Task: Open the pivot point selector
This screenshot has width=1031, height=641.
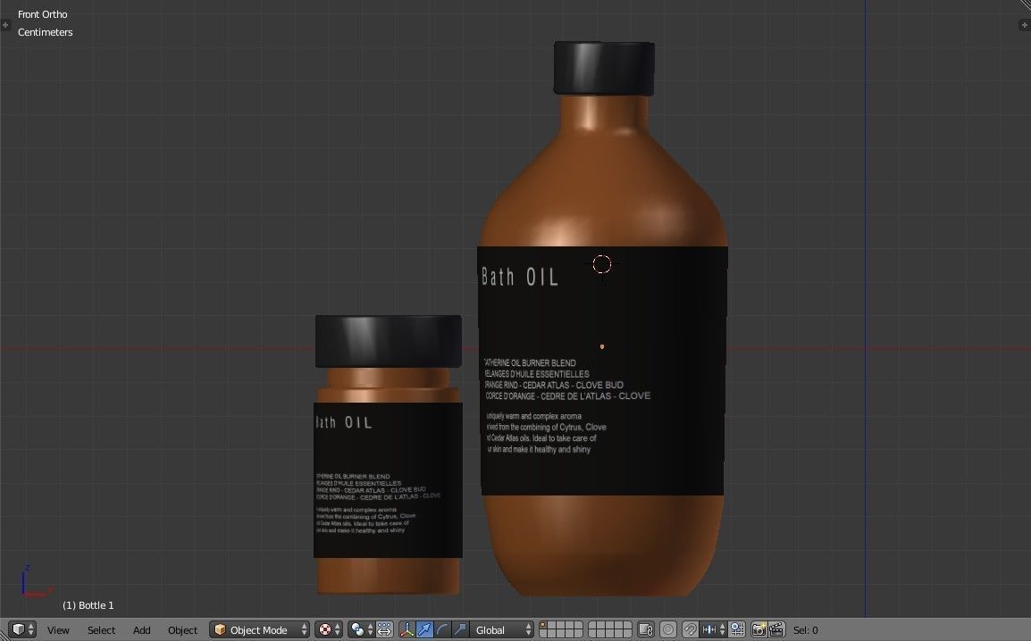Action: click(x=362, y=629)
